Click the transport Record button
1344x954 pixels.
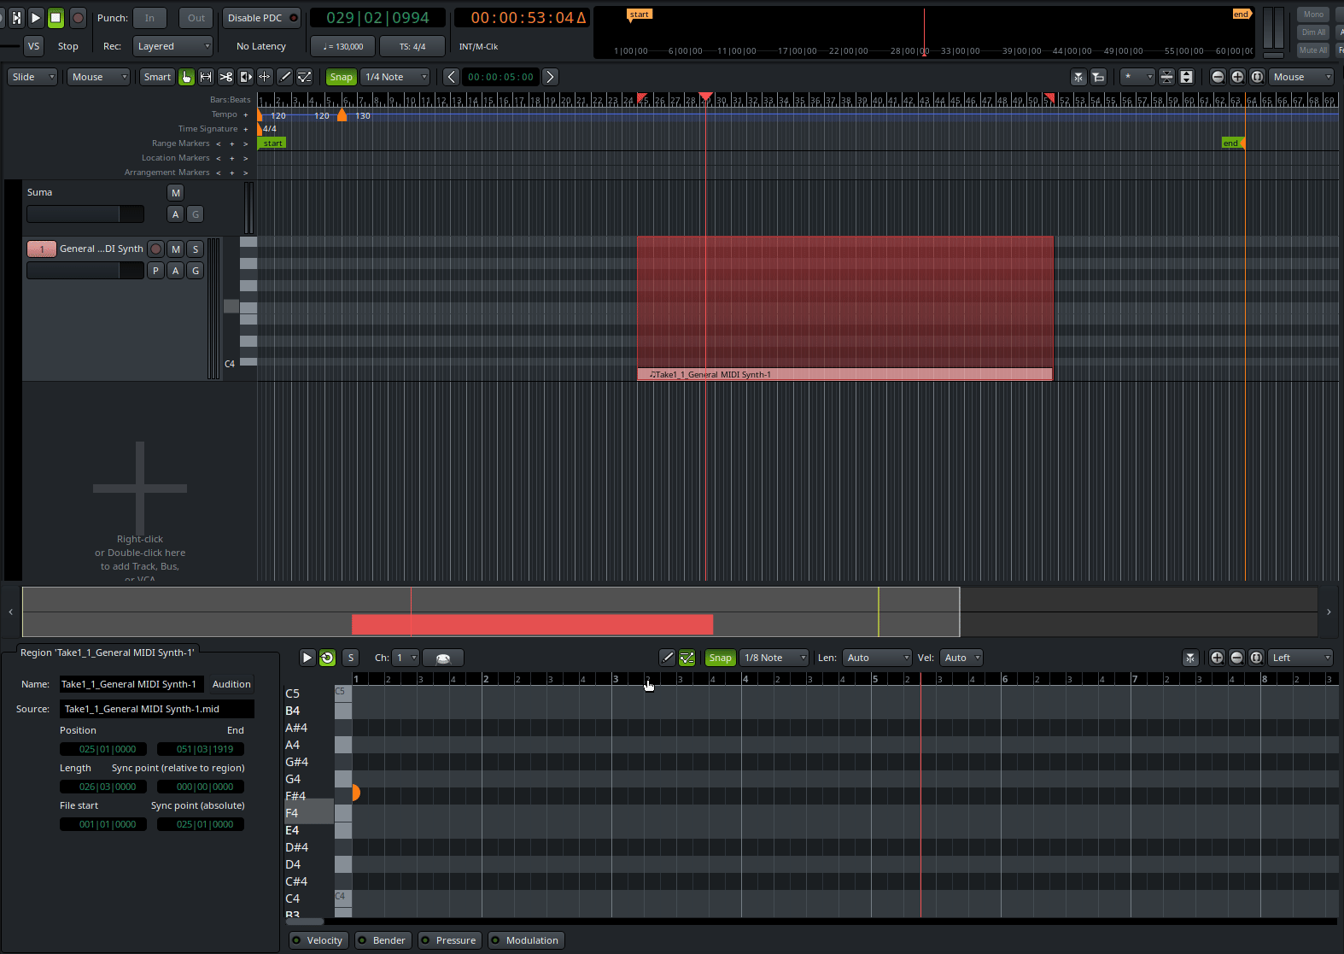point(78,17)
